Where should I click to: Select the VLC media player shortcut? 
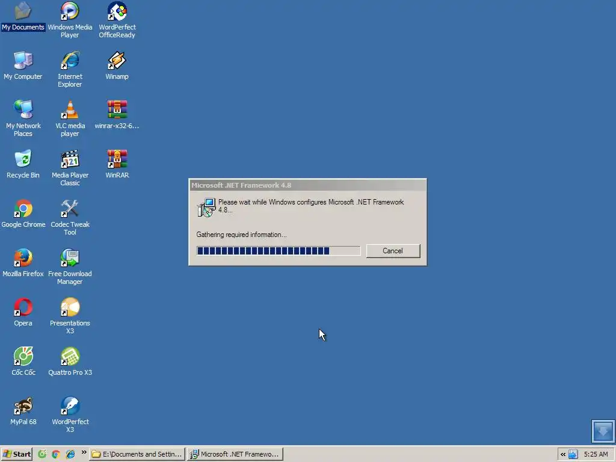coord(70,119)
